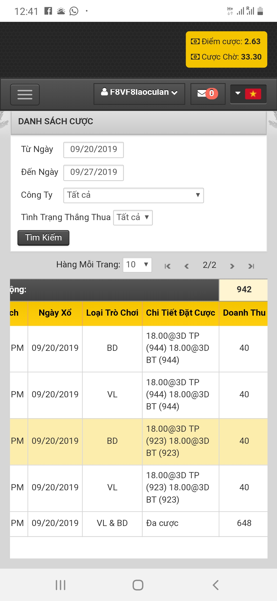Image resolution: width=277 pixels, height=601 pixels.
Task: Change Hàng Mỗi Trang rows per page
Action: [137, 265]
